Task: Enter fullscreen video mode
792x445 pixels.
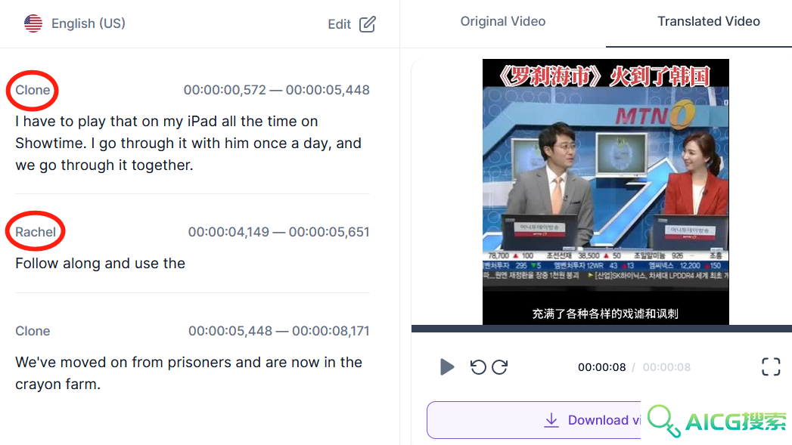Action: [771, 366]
